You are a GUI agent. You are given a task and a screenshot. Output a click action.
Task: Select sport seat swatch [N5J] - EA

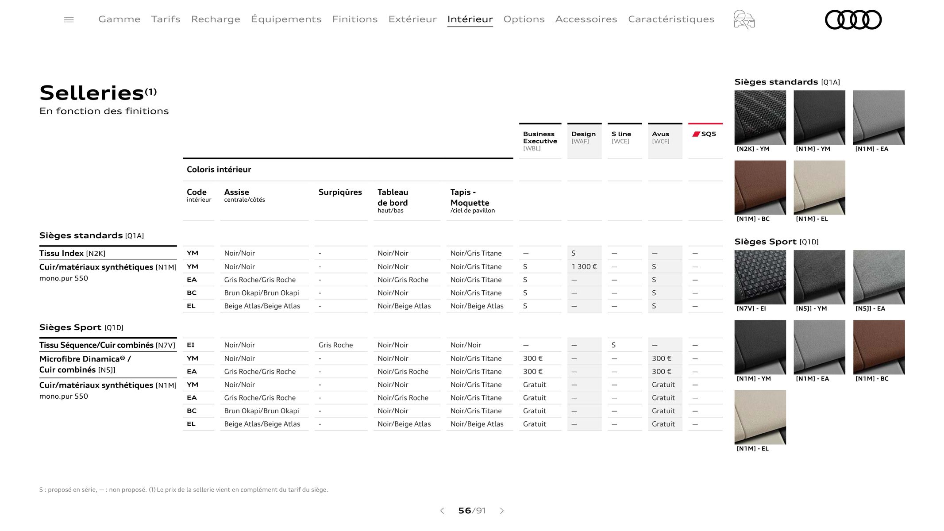[878, 277]
